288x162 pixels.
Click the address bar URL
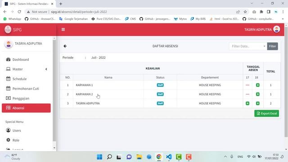pyautogui.click(x=79, y=12)
